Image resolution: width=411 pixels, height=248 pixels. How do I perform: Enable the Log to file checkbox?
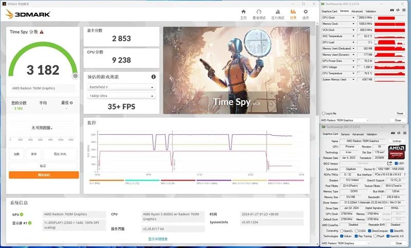323,113
